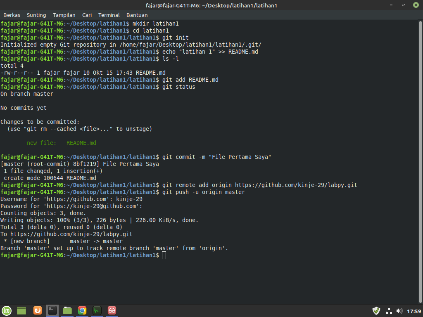Open the Berkas menu

(x=12, y=15)
